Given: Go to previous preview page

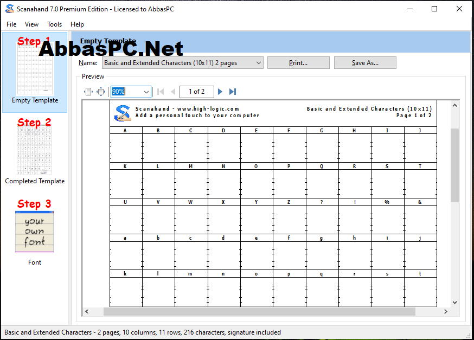Looking at the screenshot, I should coord(173,92).
